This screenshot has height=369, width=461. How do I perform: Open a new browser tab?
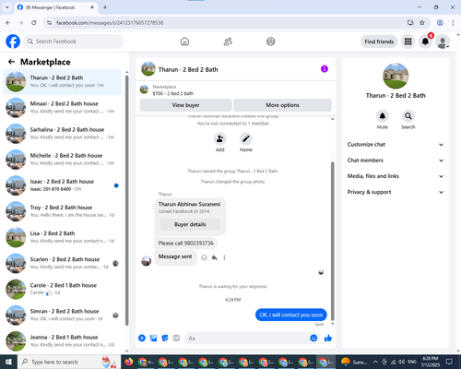(x=105, y=7)
